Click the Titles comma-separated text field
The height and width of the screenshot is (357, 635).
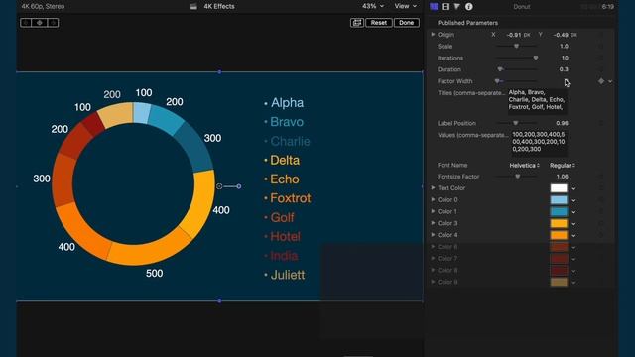tap(538, 100)
